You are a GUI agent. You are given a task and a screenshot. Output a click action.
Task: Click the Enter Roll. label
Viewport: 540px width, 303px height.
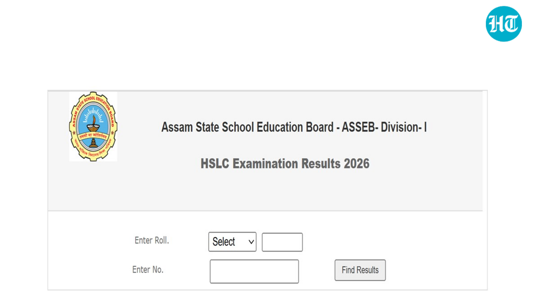(x=152, y=240)
